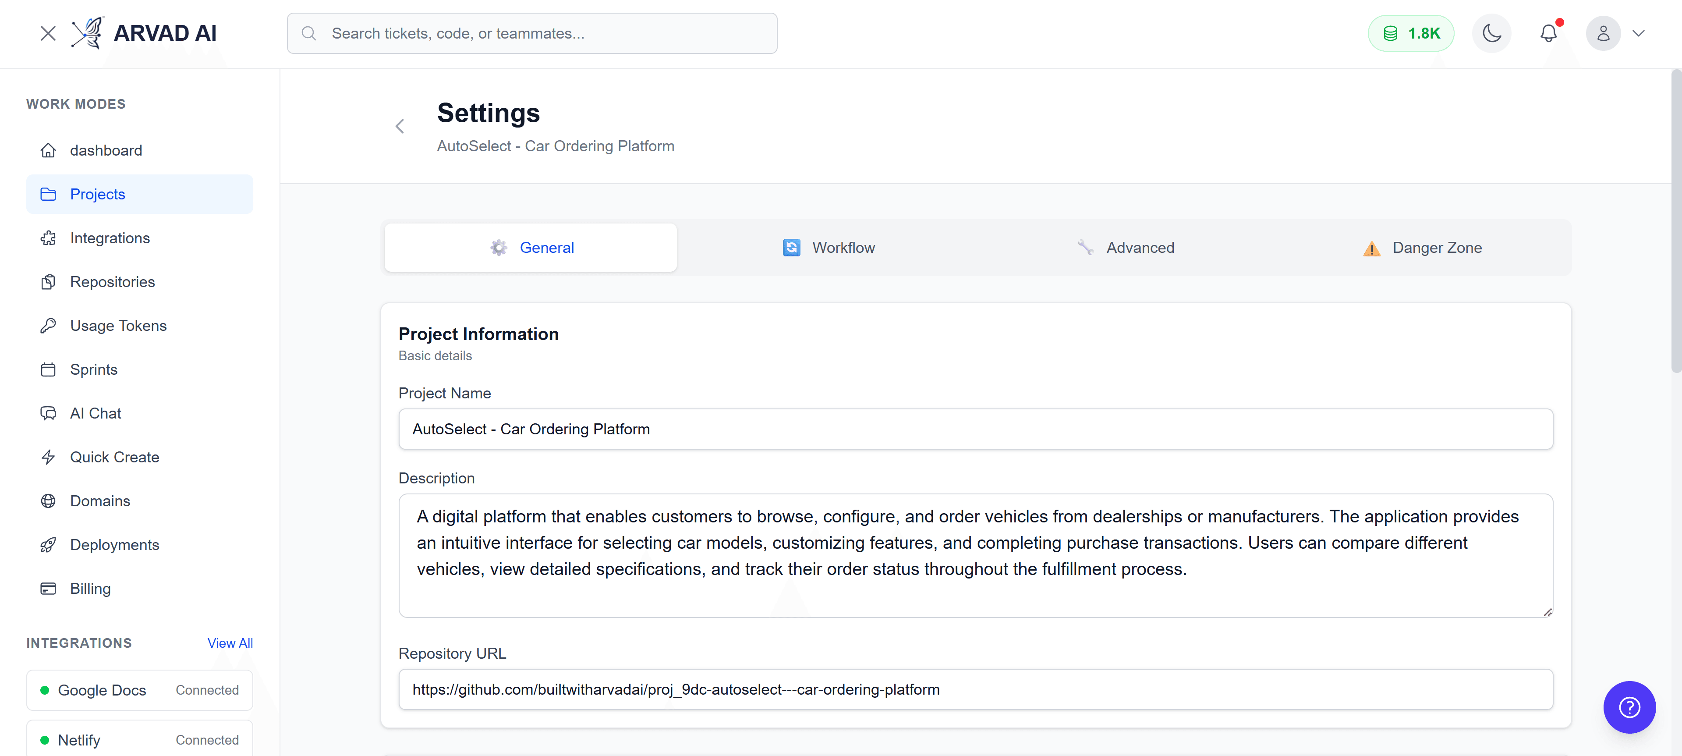Open Integrations from the sidebar

click(110, 238)
